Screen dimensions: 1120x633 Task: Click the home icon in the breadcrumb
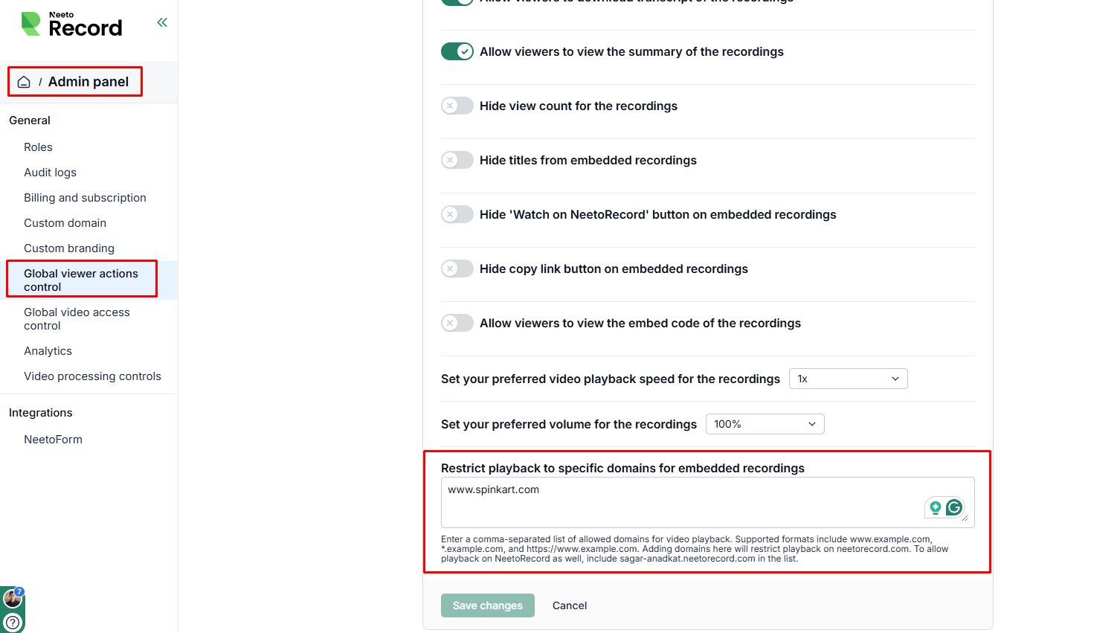point(24,82)
